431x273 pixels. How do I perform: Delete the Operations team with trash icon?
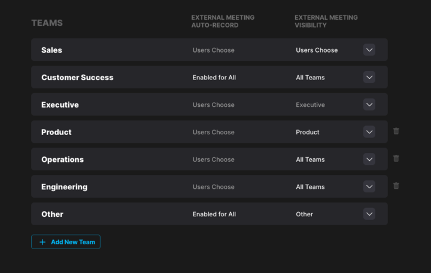[x=396, y=158]
